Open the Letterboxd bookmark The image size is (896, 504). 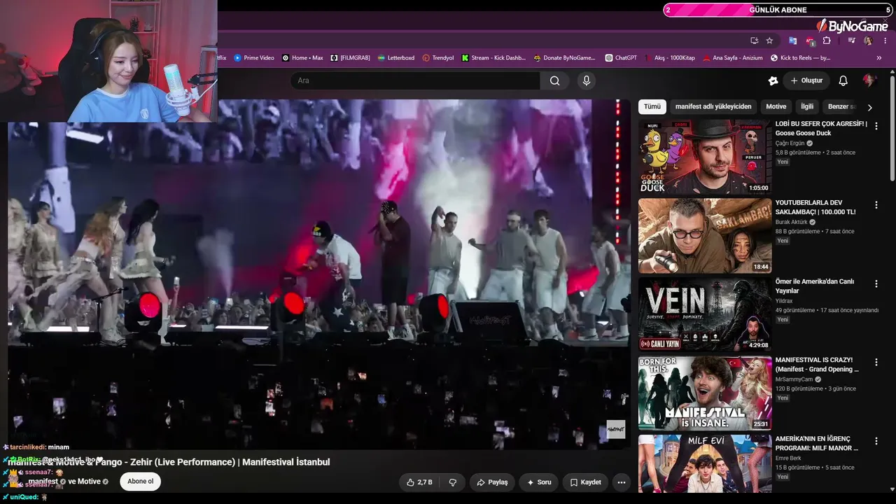pos(395,58)
